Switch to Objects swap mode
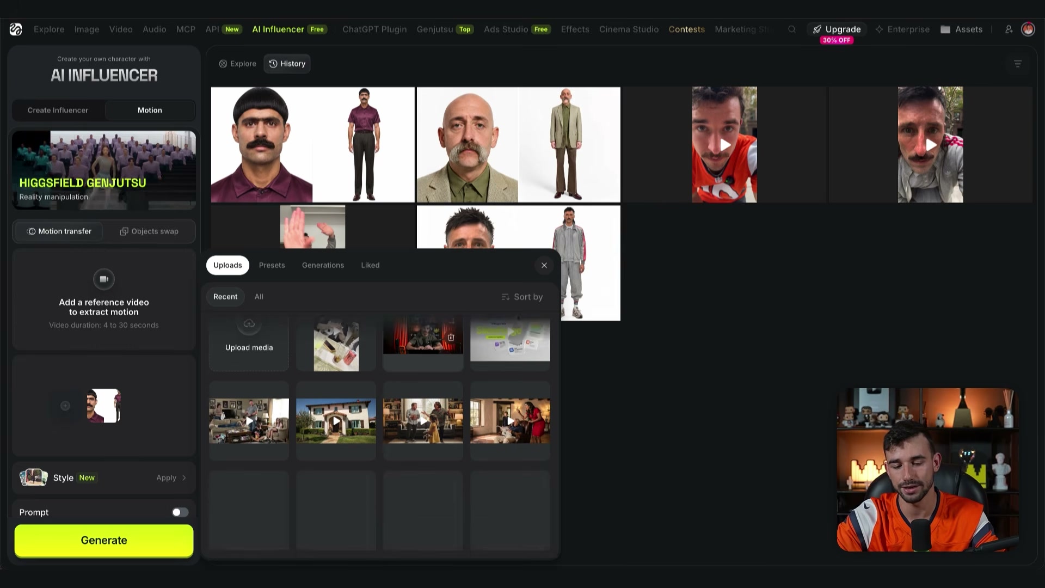Screen dimensions: 1045x588 (149, 231)
